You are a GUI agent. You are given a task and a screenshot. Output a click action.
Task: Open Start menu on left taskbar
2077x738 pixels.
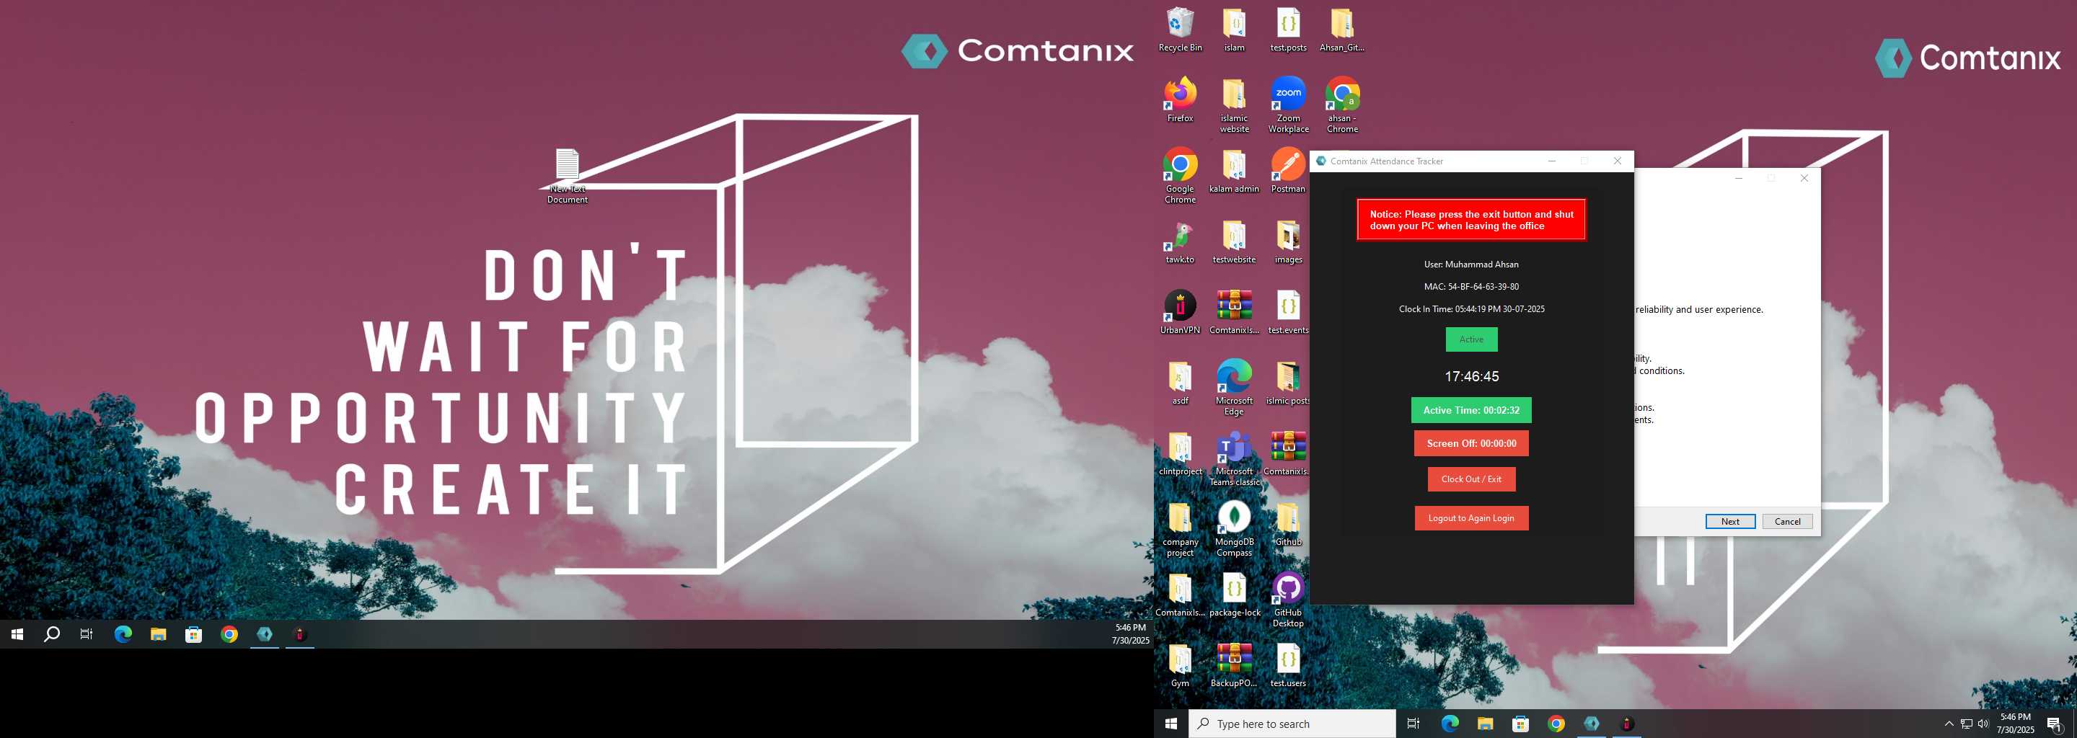[x=17, y=634]
